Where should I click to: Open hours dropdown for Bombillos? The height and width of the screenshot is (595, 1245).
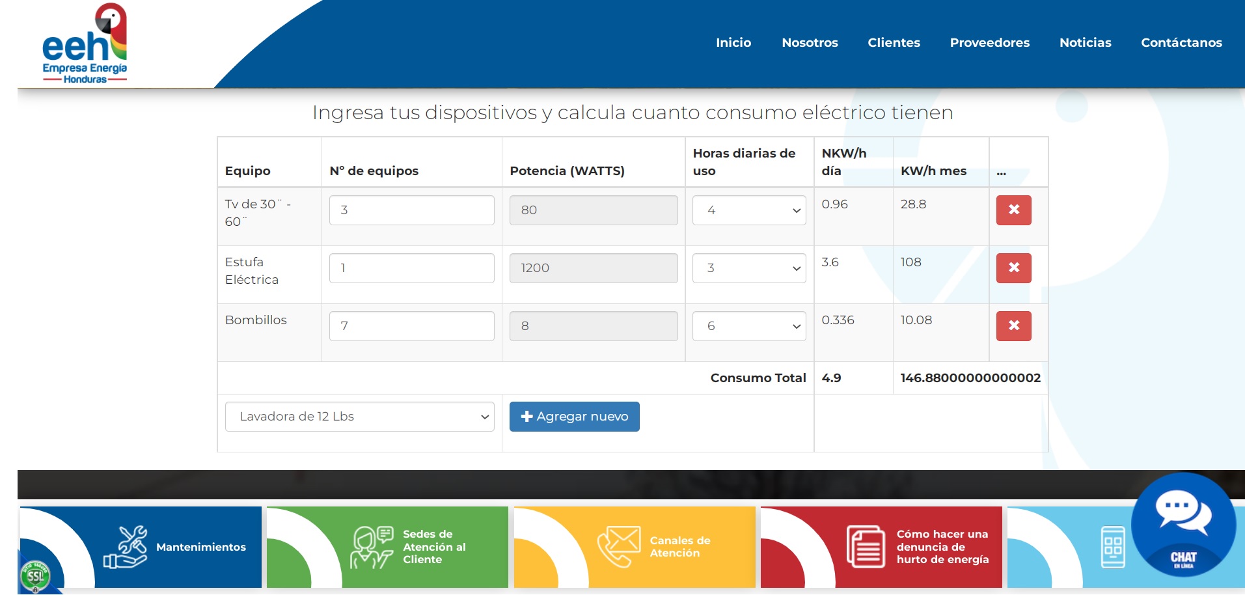(749, 326)
